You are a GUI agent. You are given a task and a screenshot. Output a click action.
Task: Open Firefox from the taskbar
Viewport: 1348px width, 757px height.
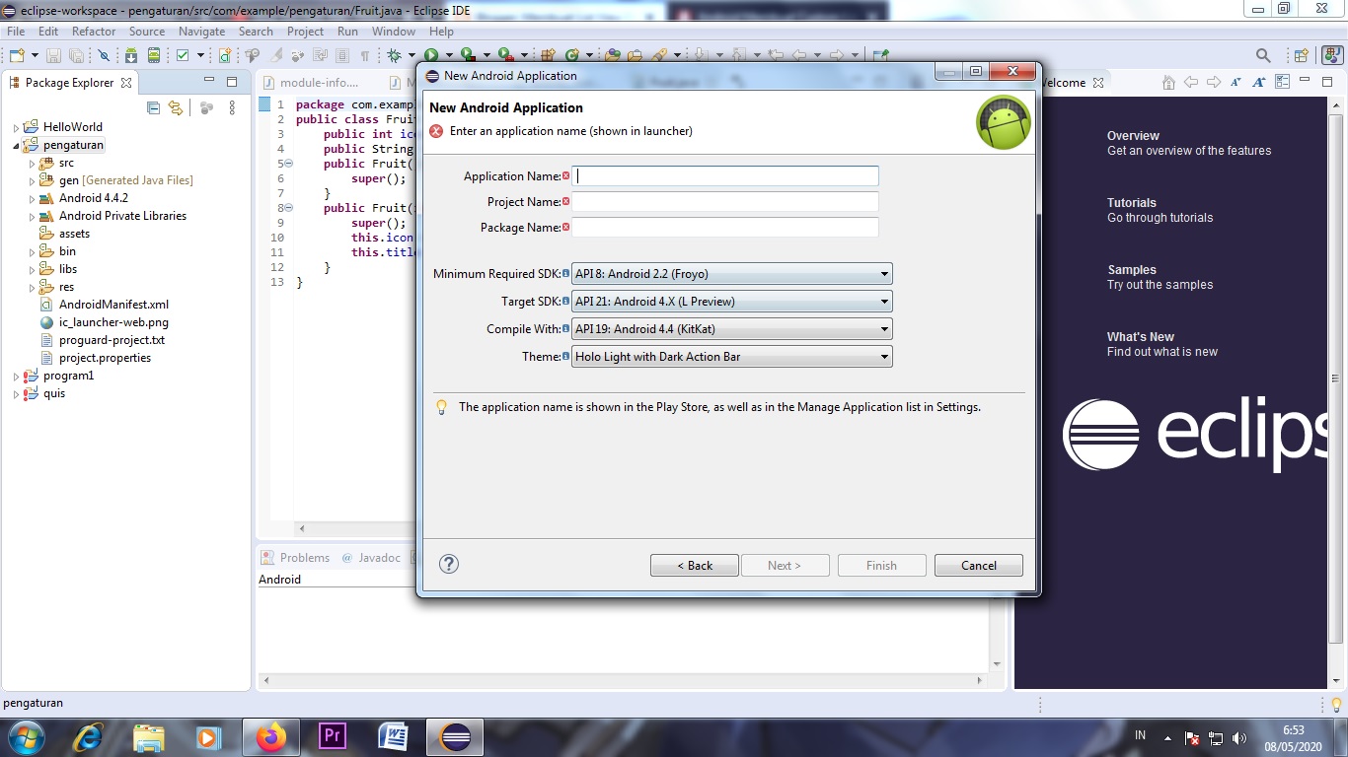[270, 736]
